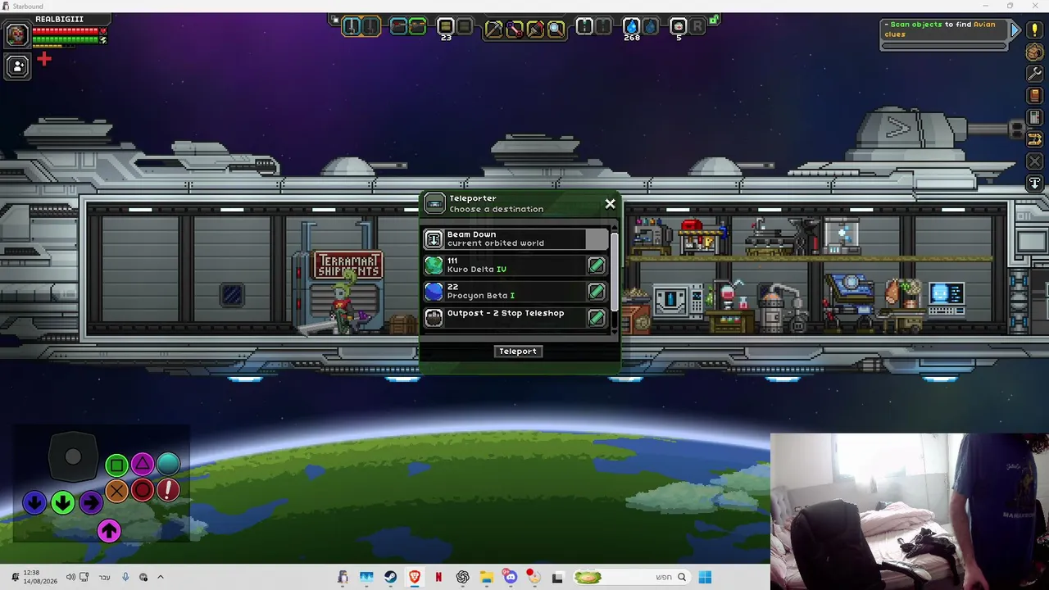Edit the Kuro Delta IV bookmark

click(x=597, y=265)
